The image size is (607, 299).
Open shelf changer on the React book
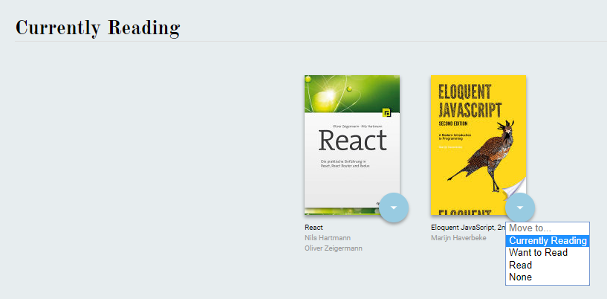[394, 208]
